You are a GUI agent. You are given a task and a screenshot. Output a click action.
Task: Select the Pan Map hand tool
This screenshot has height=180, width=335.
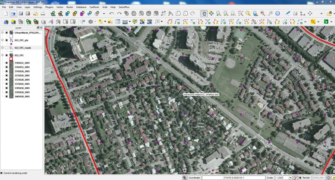click(x=204, y=14)
